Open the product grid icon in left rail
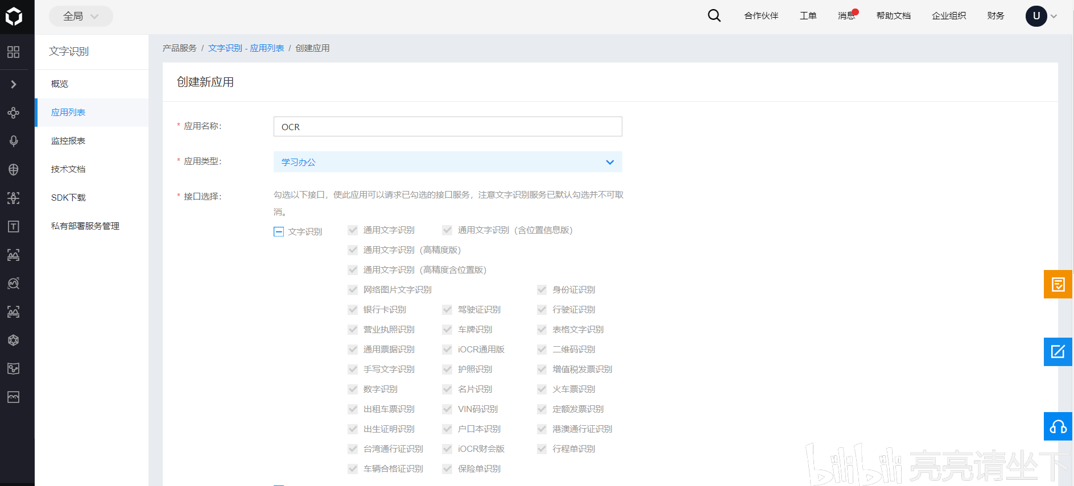 pos(14,52)
